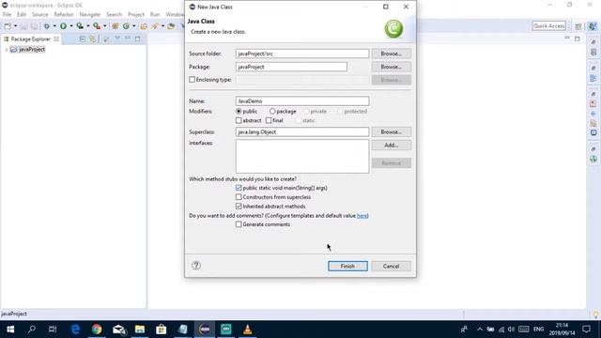601x338 pixels.
Task: Open the Debug dropdown arrow
Action: point(54,26)
